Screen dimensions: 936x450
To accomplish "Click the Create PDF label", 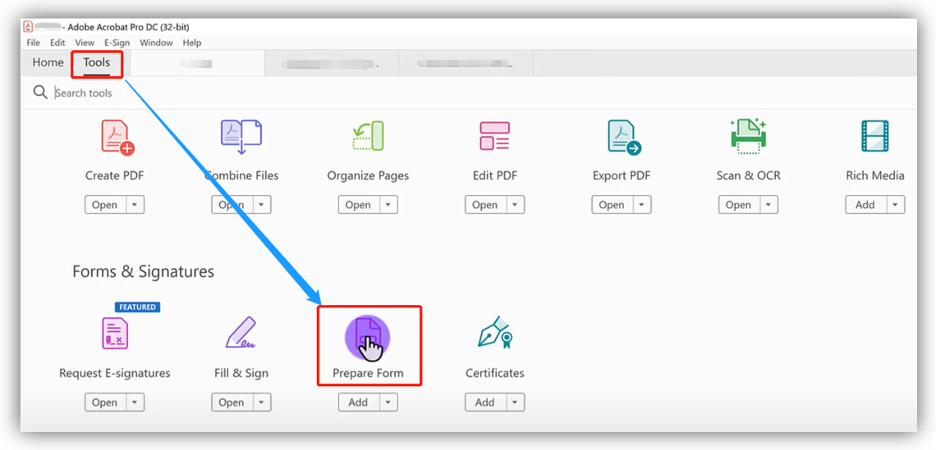I will [x=115, y=176].
